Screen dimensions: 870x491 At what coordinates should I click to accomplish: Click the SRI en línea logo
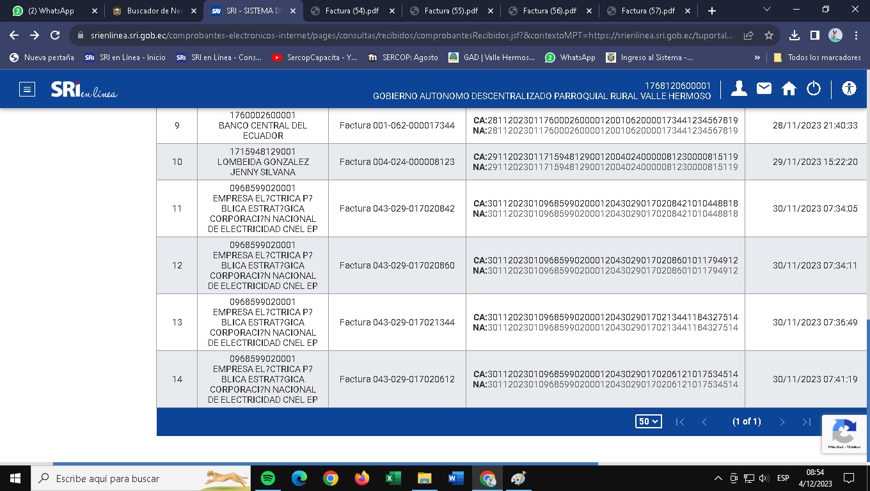click(x=84, y=90)
